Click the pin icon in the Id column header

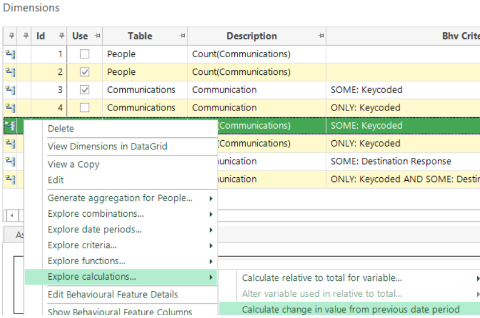point(62,35)
